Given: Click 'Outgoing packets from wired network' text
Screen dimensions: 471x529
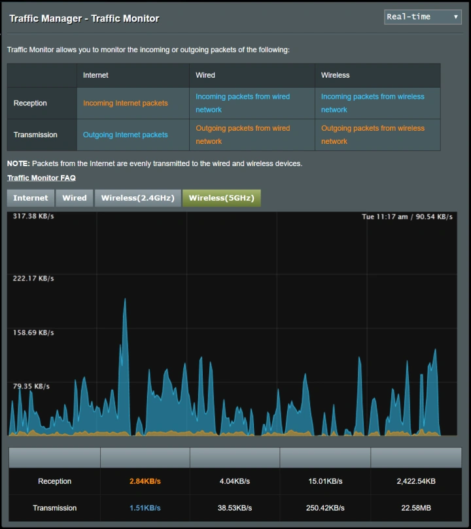Looking at the screenshot, I should click(x=243, y=135).
